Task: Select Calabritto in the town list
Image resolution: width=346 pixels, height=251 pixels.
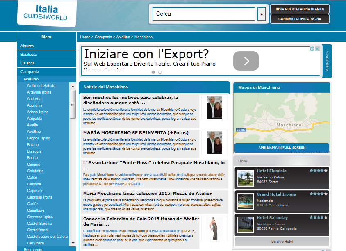Action: tap(35, 171)
